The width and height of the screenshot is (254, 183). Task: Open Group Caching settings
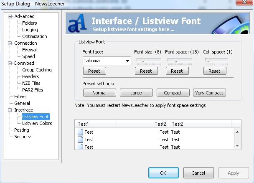pos(37,70)
